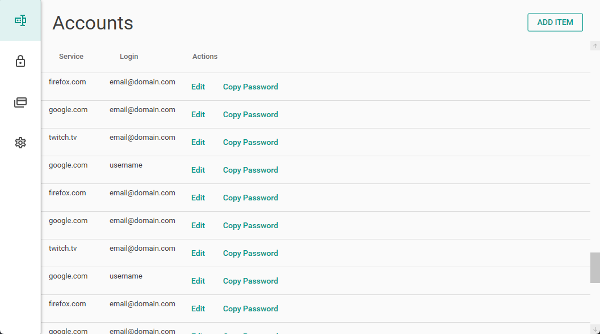The height and width of the screenshot is (334, 600).
Task: Click the scrollbar up arrow
Action: (x=595, y=46)
